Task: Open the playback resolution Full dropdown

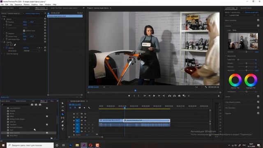Action: (198, 87)
